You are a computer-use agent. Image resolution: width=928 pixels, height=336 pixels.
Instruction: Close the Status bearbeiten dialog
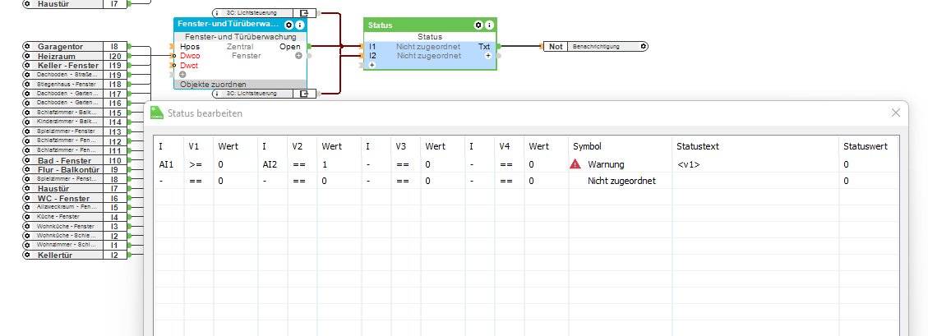tap(896, 113)
